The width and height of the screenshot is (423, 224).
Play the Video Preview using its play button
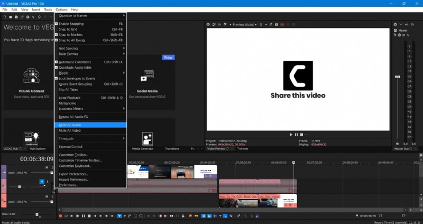point(291,135)
